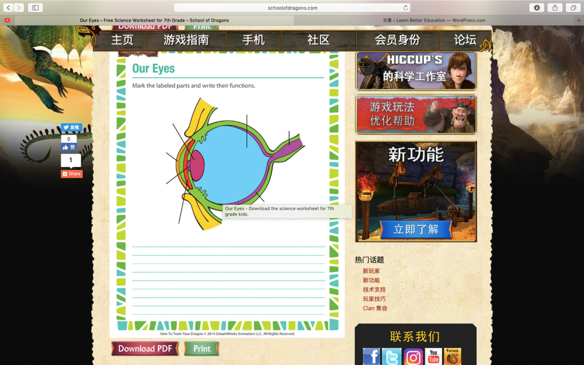
Task: Open the 游戏指南 navigation menu item
Action: coord(186,40)
